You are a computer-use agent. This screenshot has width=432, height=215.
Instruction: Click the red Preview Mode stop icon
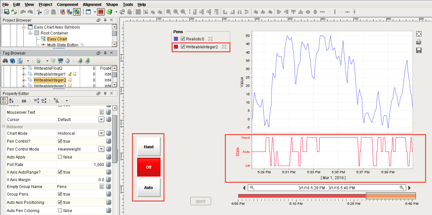[101, 12]
